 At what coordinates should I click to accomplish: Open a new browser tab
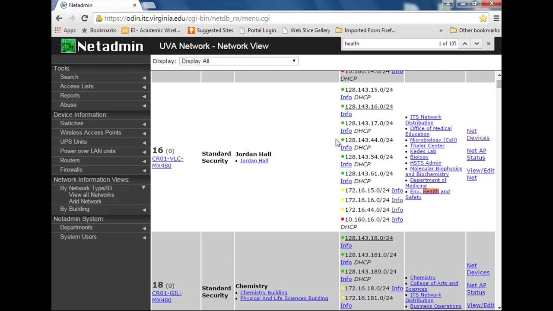pos(148,5)
